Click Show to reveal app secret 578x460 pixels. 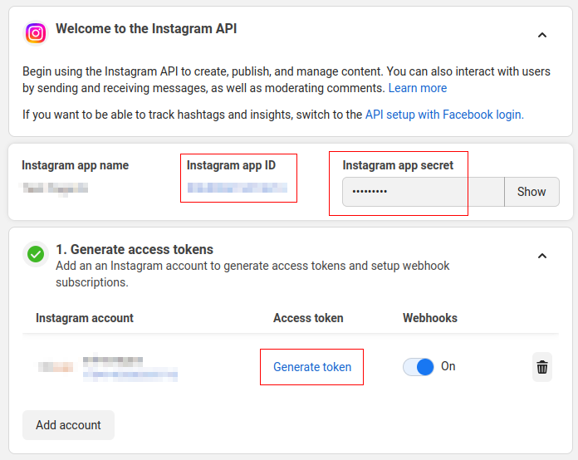(531, 192)
